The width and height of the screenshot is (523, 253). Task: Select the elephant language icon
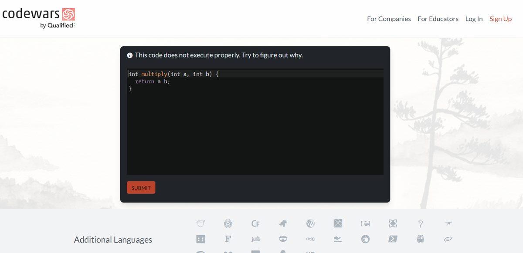[x=283, y=223]
